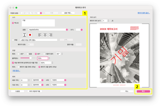The width and height of the screenshot is (161, 107).
Task: Click the 삭제 button
Action: coord(52,13)
